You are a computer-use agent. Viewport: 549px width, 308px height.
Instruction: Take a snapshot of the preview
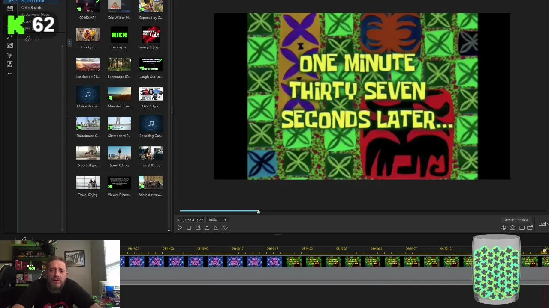click(x=513, y=228)
